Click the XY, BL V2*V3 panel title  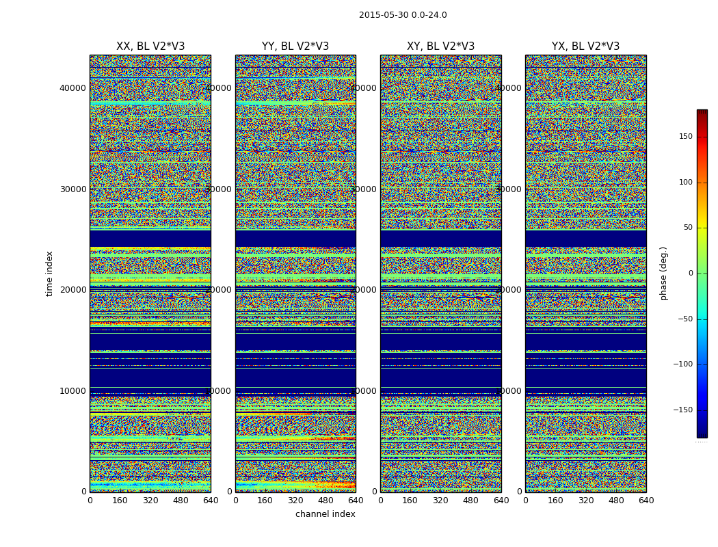(x=440, y=46)
